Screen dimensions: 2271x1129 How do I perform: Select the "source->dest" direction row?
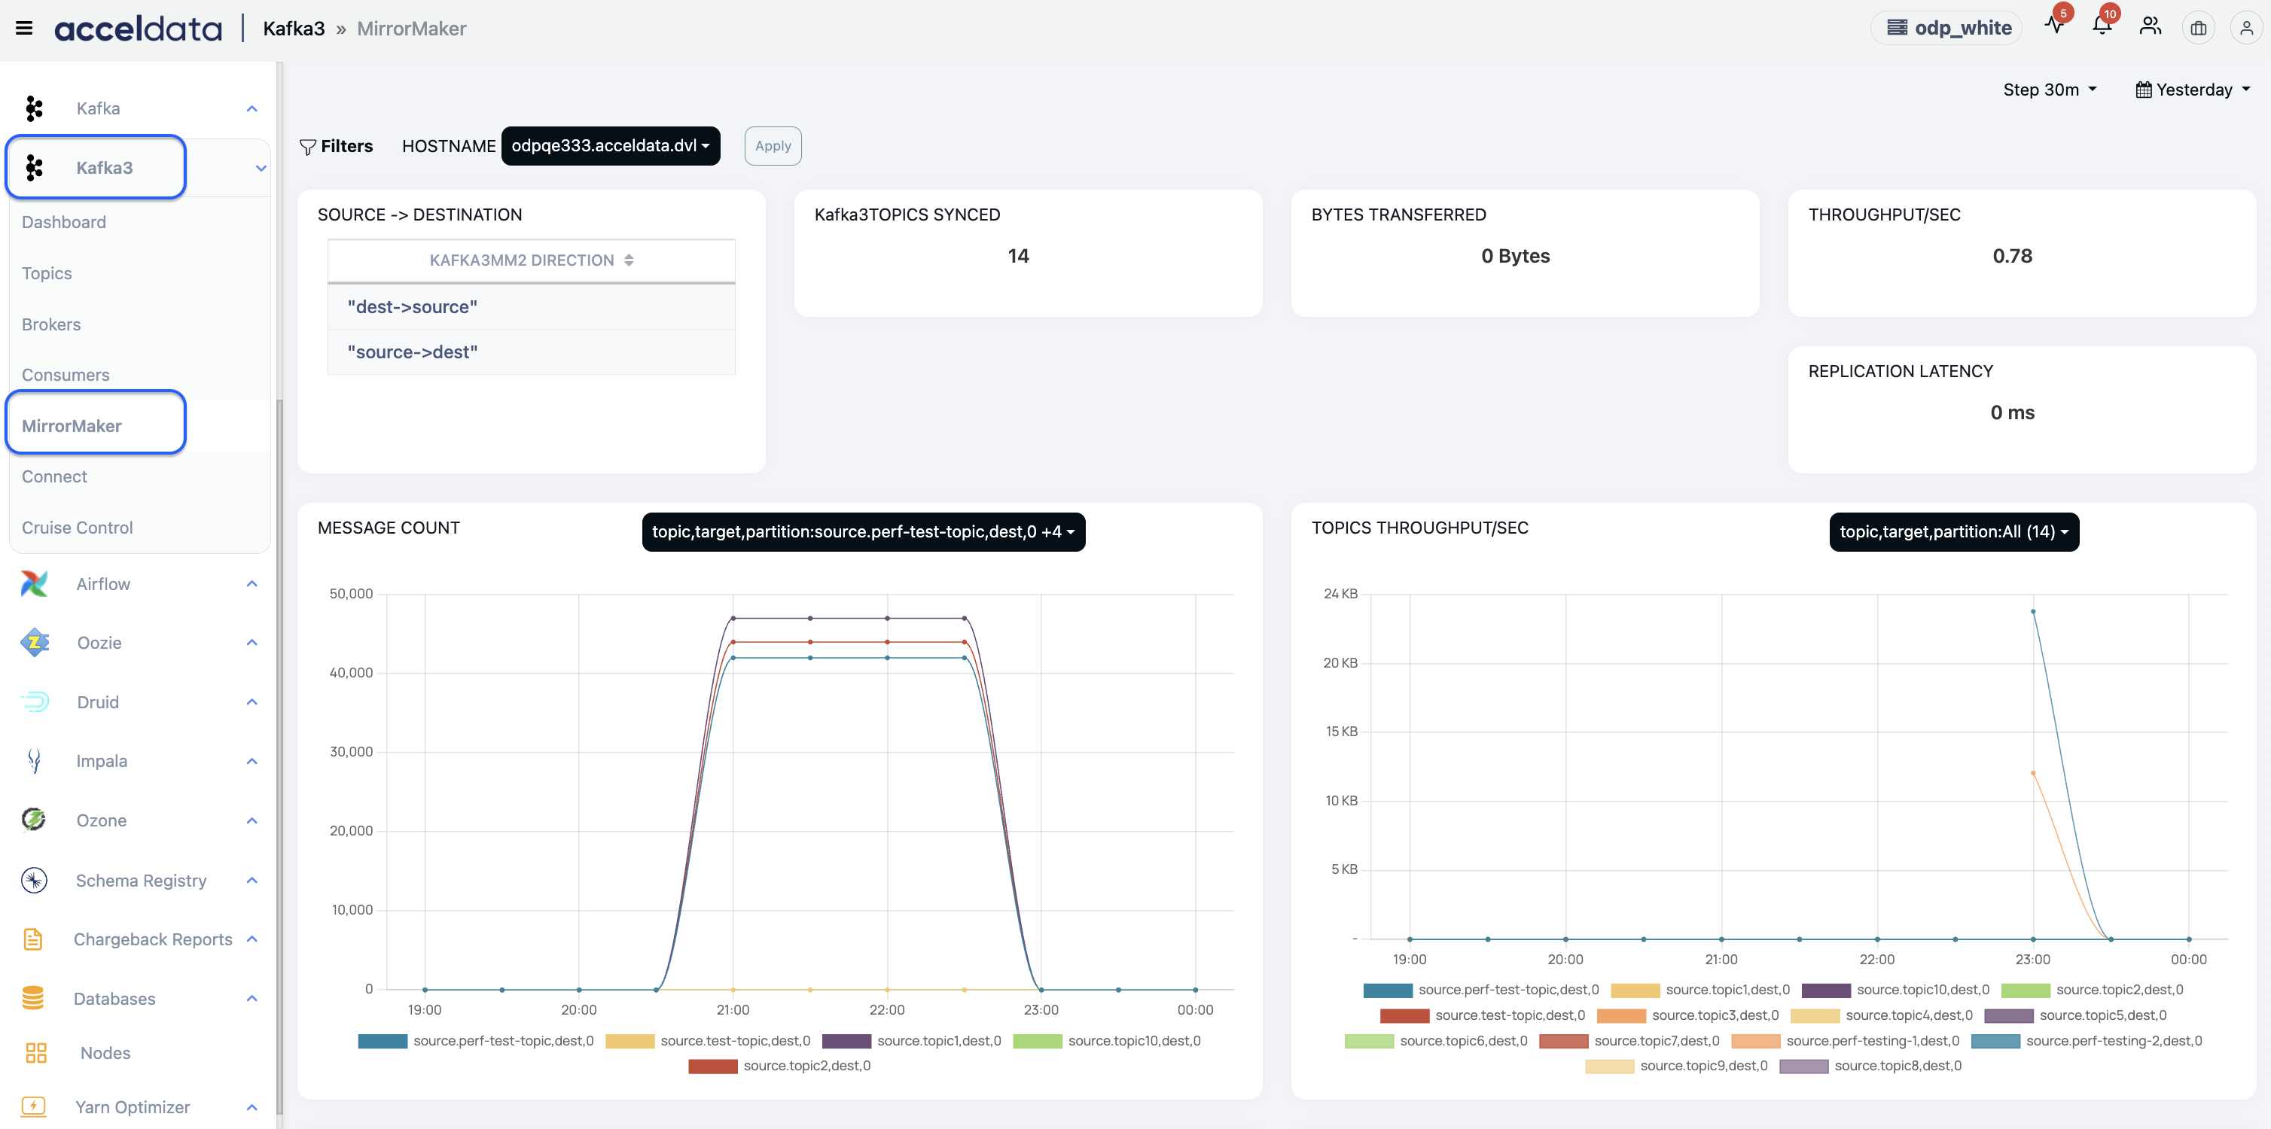(531, 351)
